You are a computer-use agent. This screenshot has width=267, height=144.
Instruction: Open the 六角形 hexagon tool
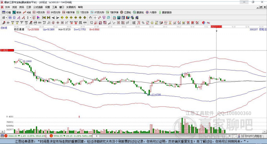[x=151, y=12]
